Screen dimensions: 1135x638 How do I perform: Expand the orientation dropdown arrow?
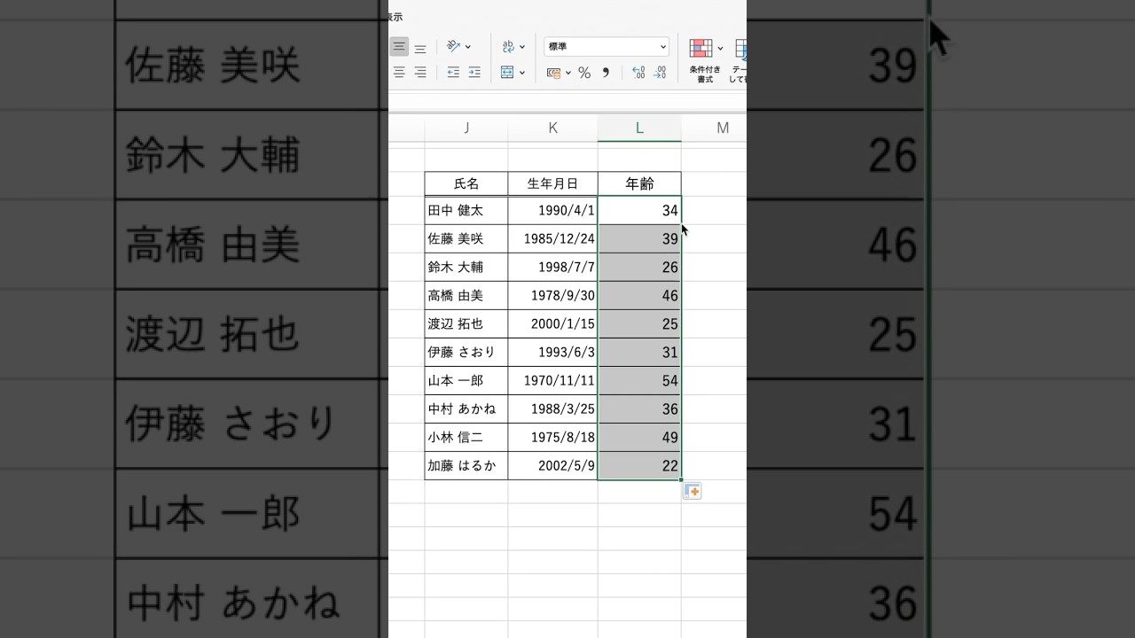(468, 47)
